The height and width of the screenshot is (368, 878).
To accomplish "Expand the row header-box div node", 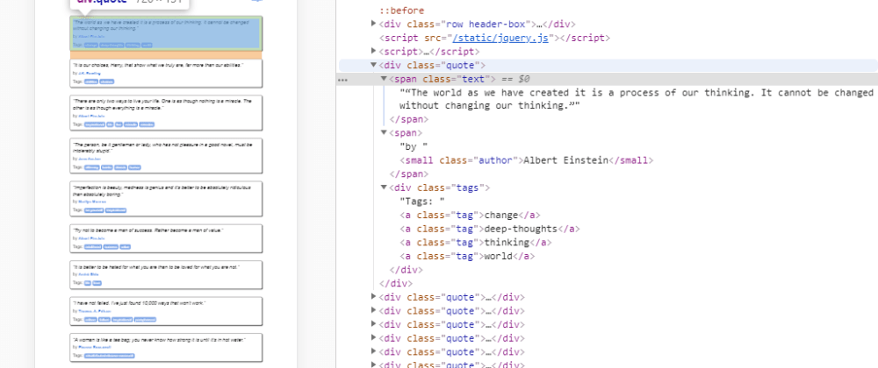I will 375,25.
